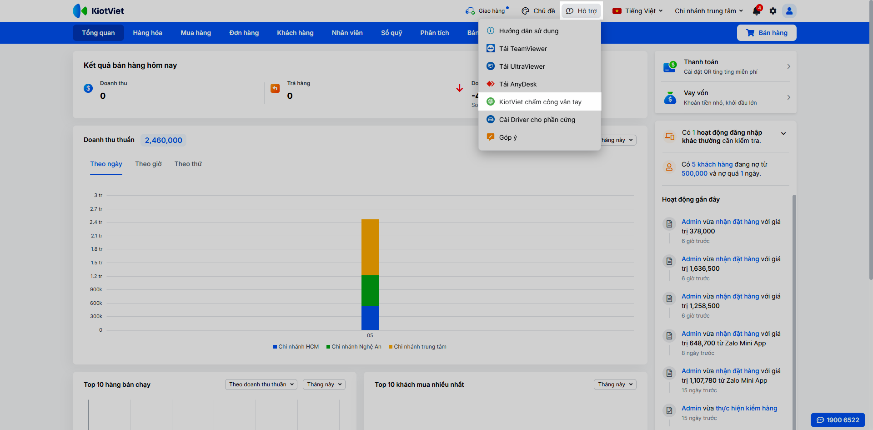Click the Hỗ trợ support button

582,11
